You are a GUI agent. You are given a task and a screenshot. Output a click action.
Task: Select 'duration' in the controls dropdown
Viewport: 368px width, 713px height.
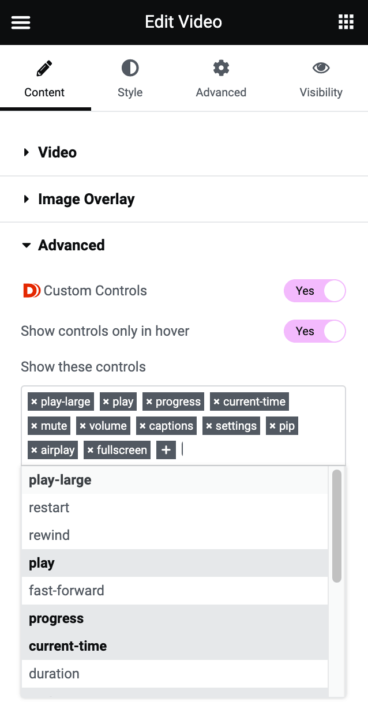[x=54, y=674]
